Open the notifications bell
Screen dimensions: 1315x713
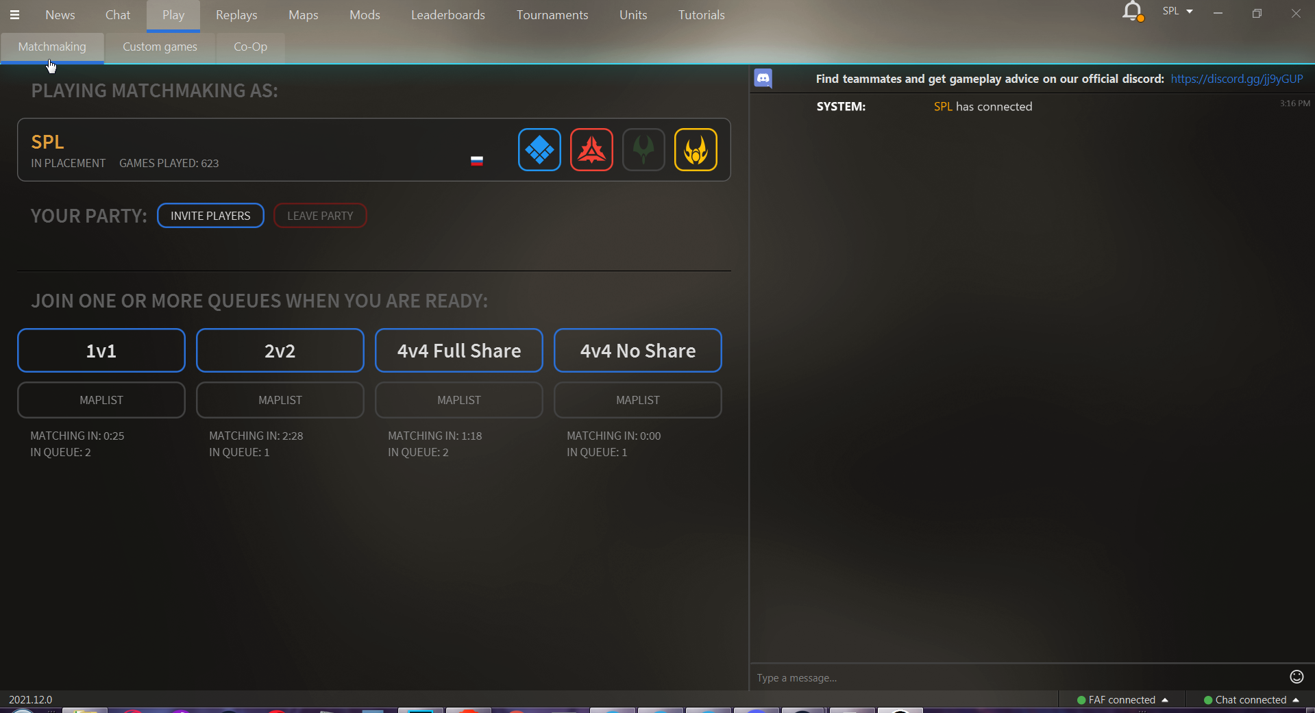[1132, 12]
